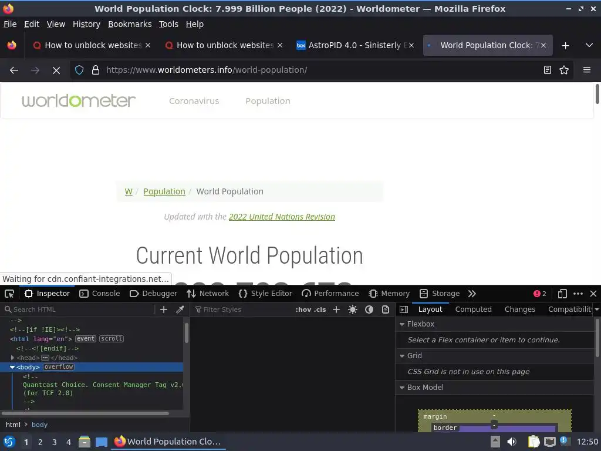
Task: Click the overflow badge on body node
Action: (x=58, y=368)
